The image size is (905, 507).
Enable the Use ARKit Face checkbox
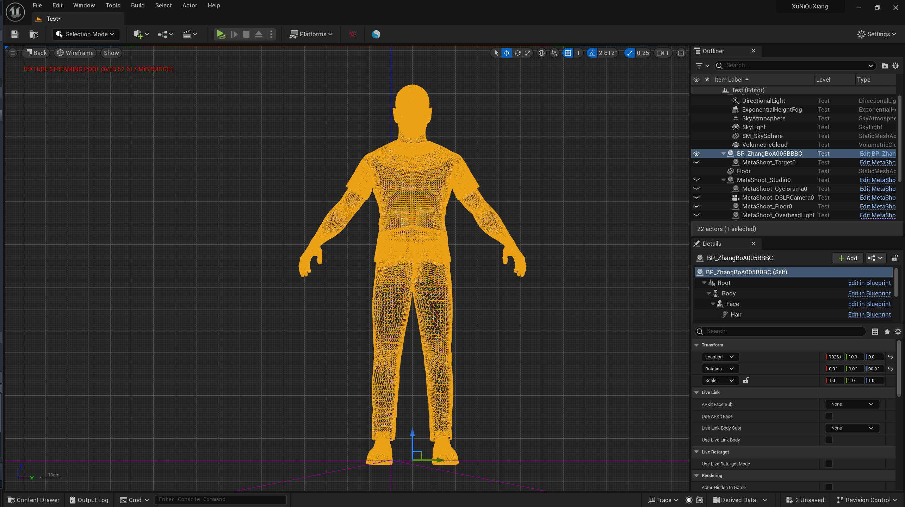[829, 416]
